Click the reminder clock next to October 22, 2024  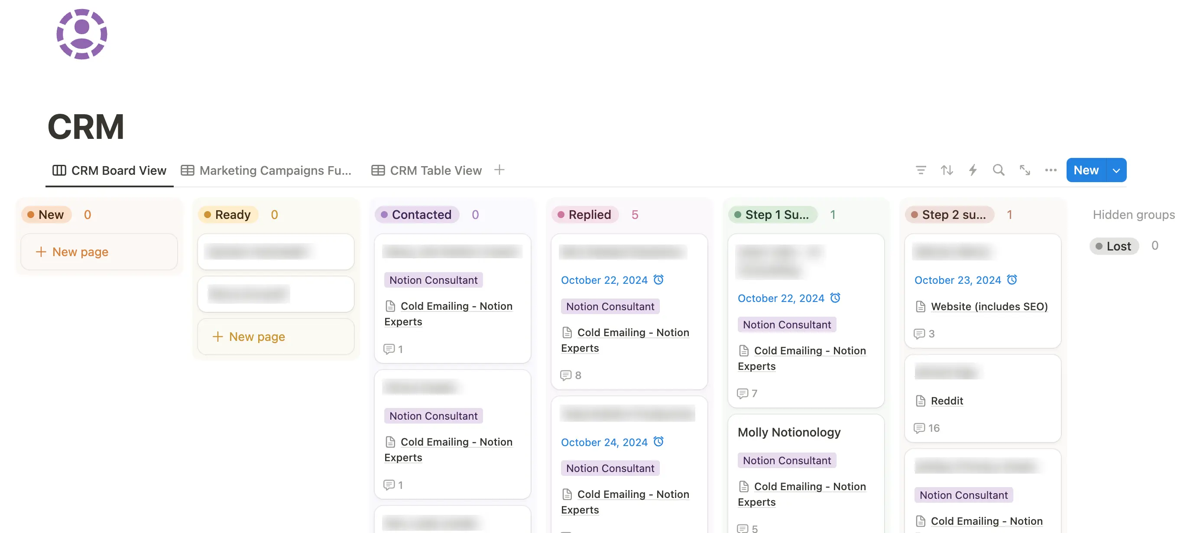coord(659,279)
